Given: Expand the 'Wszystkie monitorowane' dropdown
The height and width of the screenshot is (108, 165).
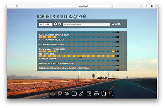Looking at the screenshot, I should coord(87,24).
